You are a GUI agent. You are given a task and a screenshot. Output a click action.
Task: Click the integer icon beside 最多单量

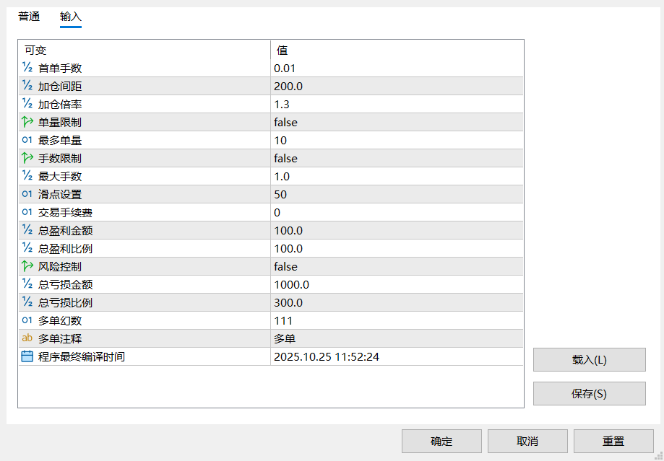point(27,140)
